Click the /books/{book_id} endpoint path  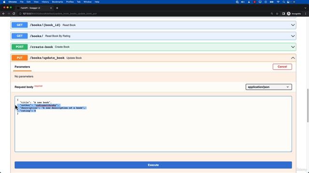pos(45,25)
